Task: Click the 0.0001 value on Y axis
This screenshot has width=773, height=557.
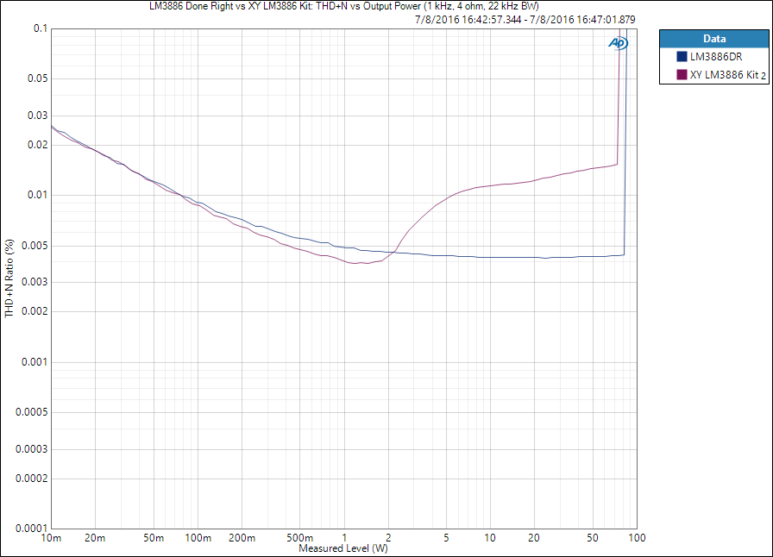Action: point(32,529)
